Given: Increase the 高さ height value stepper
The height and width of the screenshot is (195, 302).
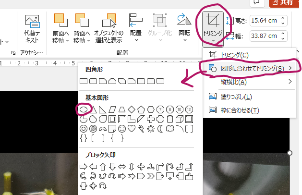Looking at the screenshot, I should (283, 18).
